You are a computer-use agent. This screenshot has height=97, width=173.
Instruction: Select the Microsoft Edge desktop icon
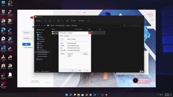coord(4,31)
